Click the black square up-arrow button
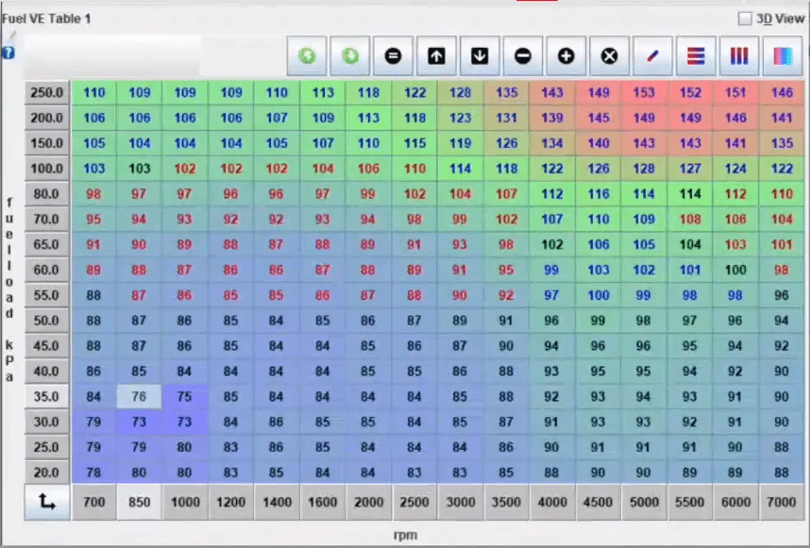 (436, 56)
